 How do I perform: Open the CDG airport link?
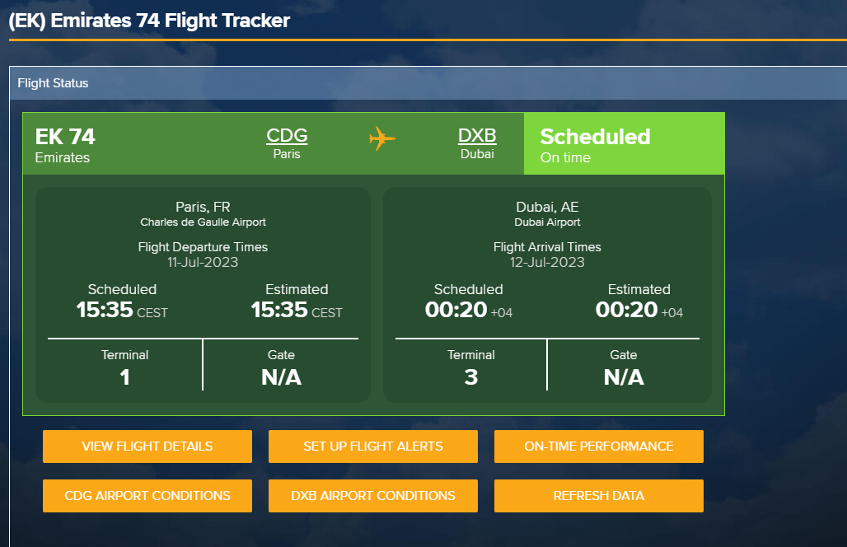click(287, 135)
